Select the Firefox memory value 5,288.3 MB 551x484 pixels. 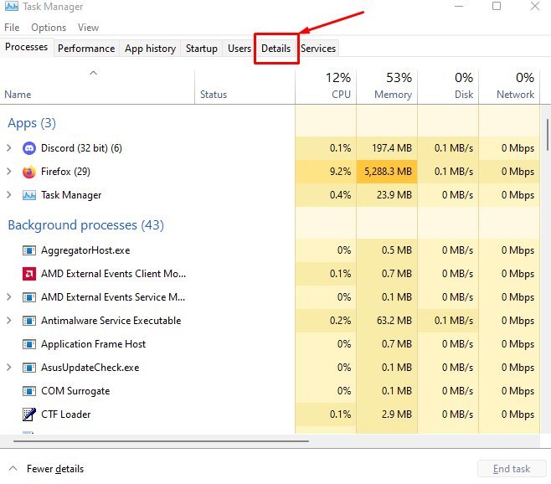point(388,172)
